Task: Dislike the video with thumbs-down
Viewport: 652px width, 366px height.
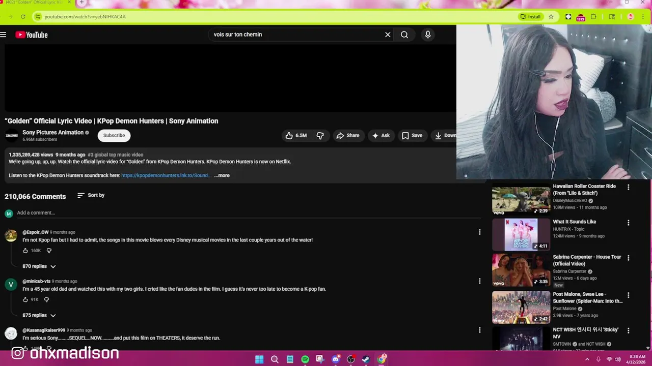Action: pos(320,136)
